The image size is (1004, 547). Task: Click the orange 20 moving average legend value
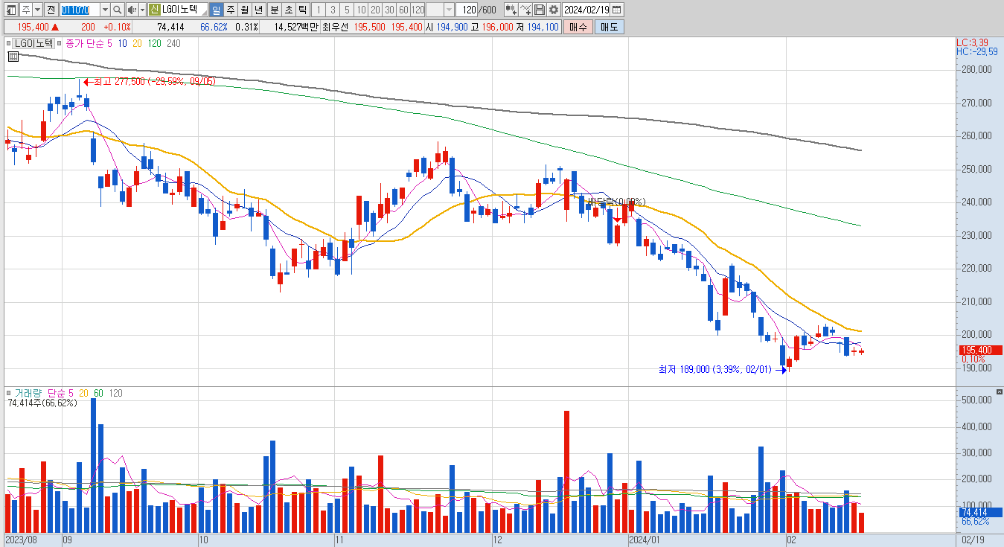(x=137, y=43)
